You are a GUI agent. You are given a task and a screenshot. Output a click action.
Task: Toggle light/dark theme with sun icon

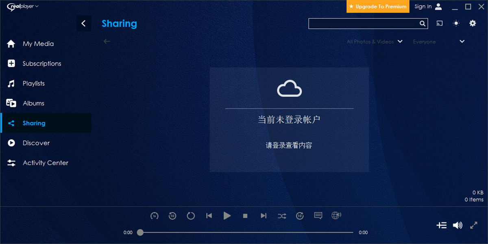[x=456, y=23]
